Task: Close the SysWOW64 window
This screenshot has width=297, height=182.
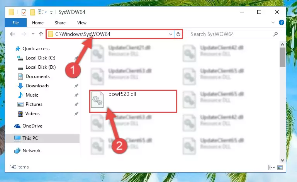Action: tap(277, 12)
